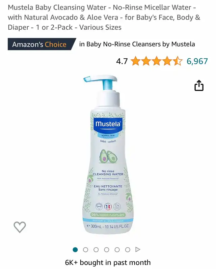Open the product video via play triangle
This screenshot has height=269, width=216.
click(x=138, y=249)
